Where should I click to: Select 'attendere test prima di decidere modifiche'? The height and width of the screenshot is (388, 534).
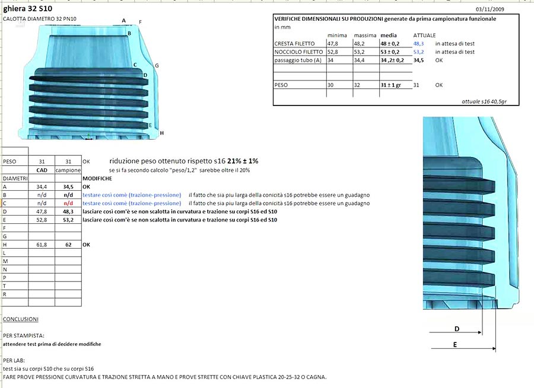[52, 344]
